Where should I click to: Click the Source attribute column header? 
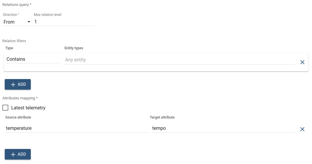point(18,117)
